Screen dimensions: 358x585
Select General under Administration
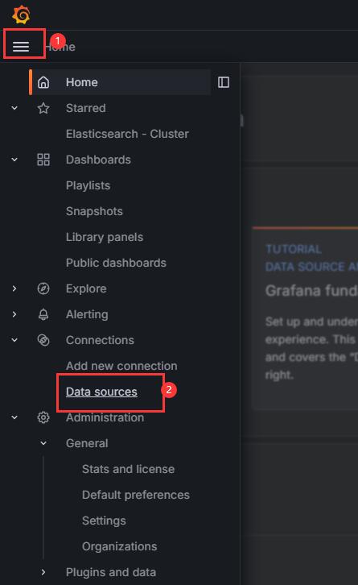[87, 443]
